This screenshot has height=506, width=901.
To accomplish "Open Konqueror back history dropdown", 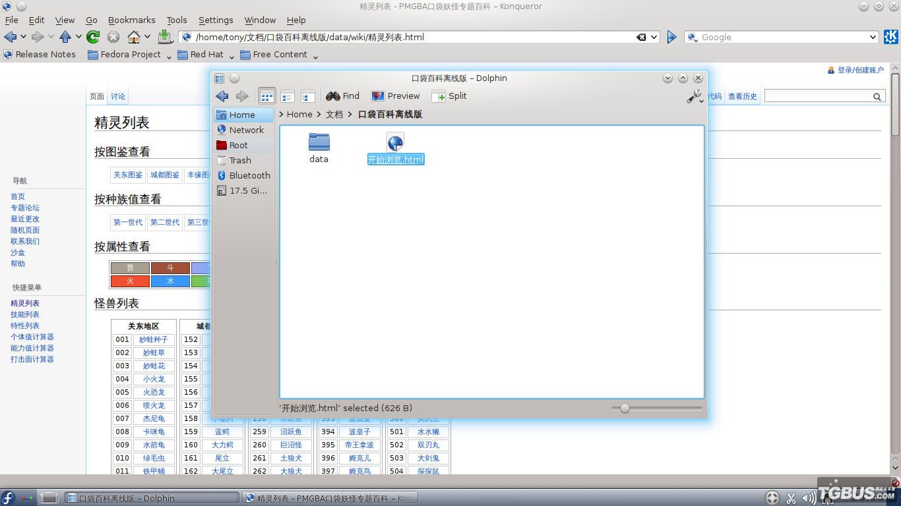I will point(24,38).
